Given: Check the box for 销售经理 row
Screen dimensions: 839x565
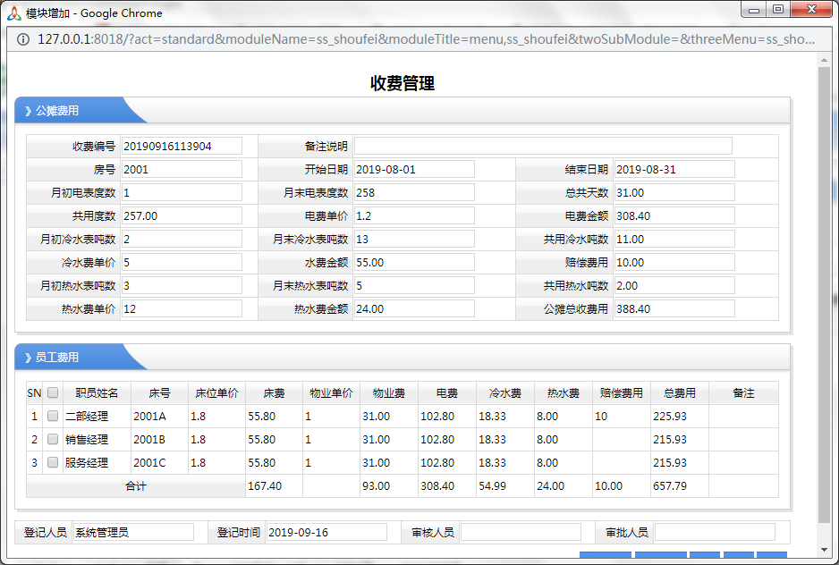Looking at the screenshot, I should (53, 439).
